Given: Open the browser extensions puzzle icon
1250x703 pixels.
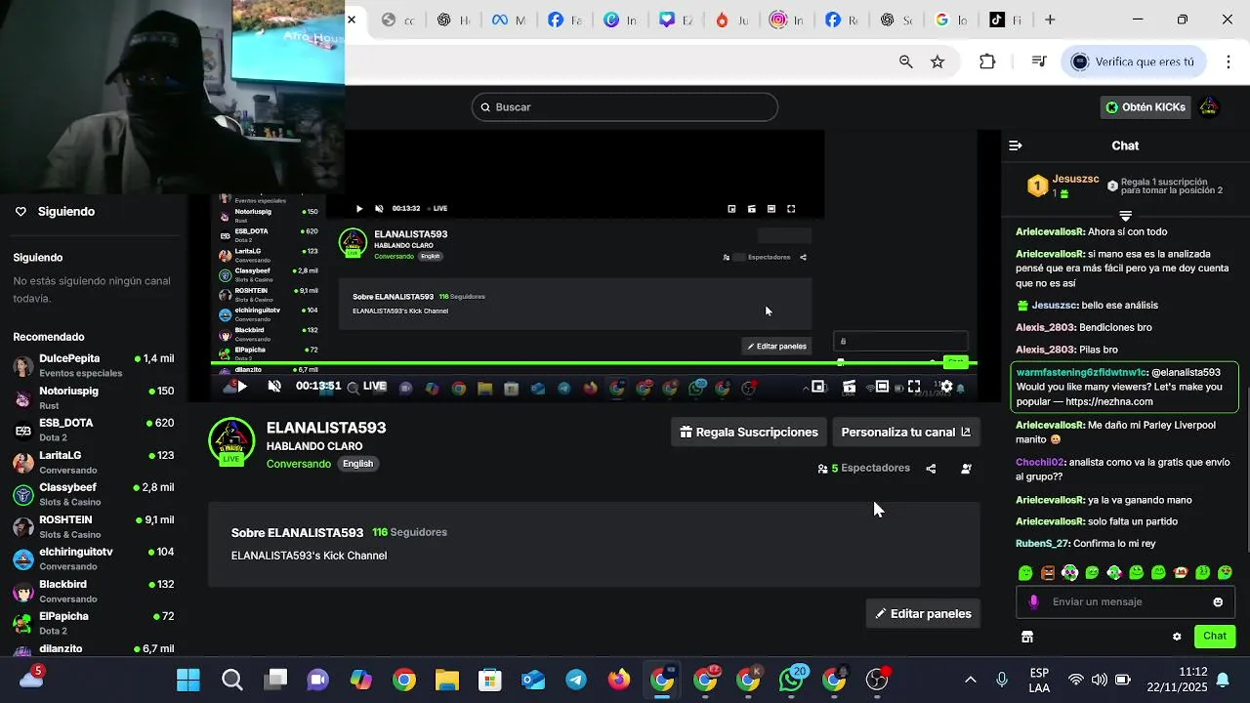Looking at the screenshot, I should 987,62.
